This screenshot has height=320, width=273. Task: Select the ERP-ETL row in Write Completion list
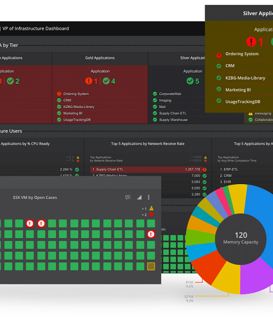pyautogui.click(x=229, y=169)
